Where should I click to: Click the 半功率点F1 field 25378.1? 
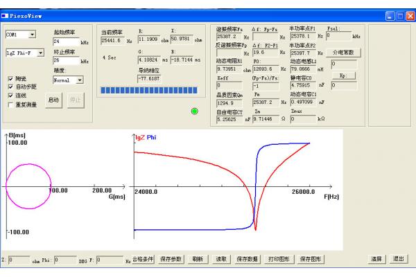(303, 36)
